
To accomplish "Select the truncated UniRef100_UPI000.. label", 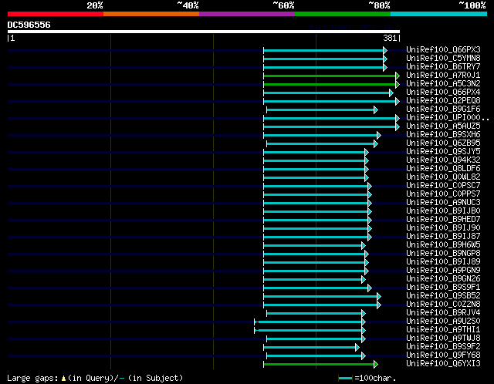I will point(448,117).
